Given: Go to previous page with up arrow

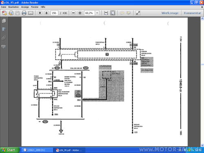Looking at the screenshot, I should (x=40, y=13).
